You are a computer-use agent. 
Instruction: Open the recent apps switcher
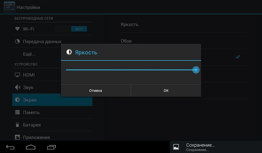click(x=51, y=147)
